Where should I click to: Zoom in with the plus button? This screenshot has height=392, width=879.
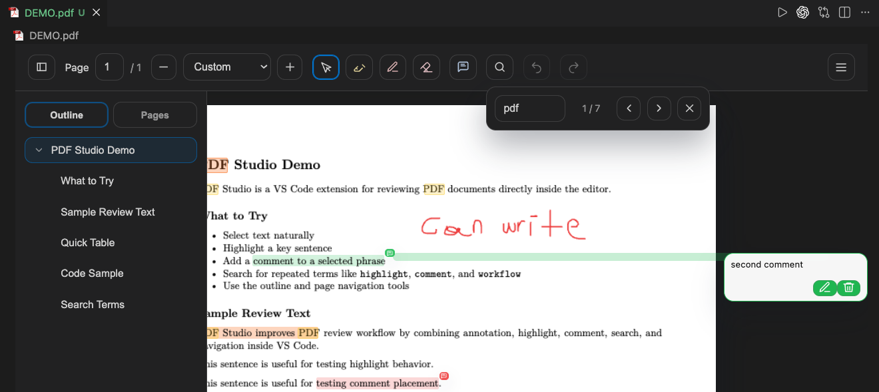pos(290,67)
